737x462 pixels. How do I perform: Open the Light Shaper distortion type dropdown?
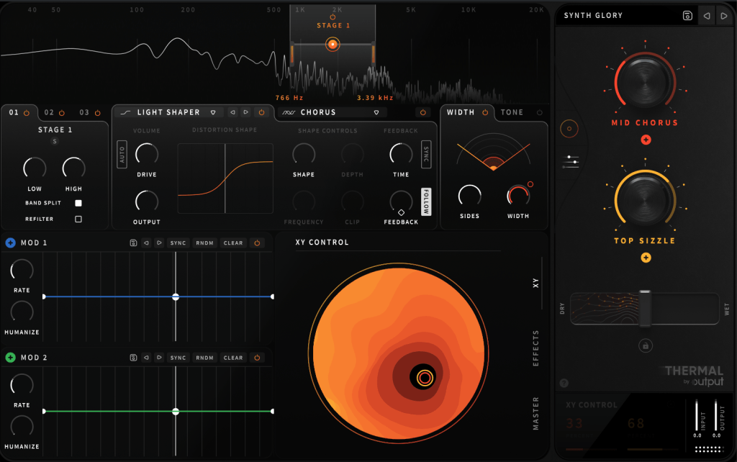[x=213, y=112]
